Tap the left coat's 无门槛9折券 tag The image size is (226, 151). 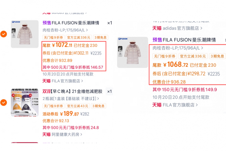[x=53, y=37]
